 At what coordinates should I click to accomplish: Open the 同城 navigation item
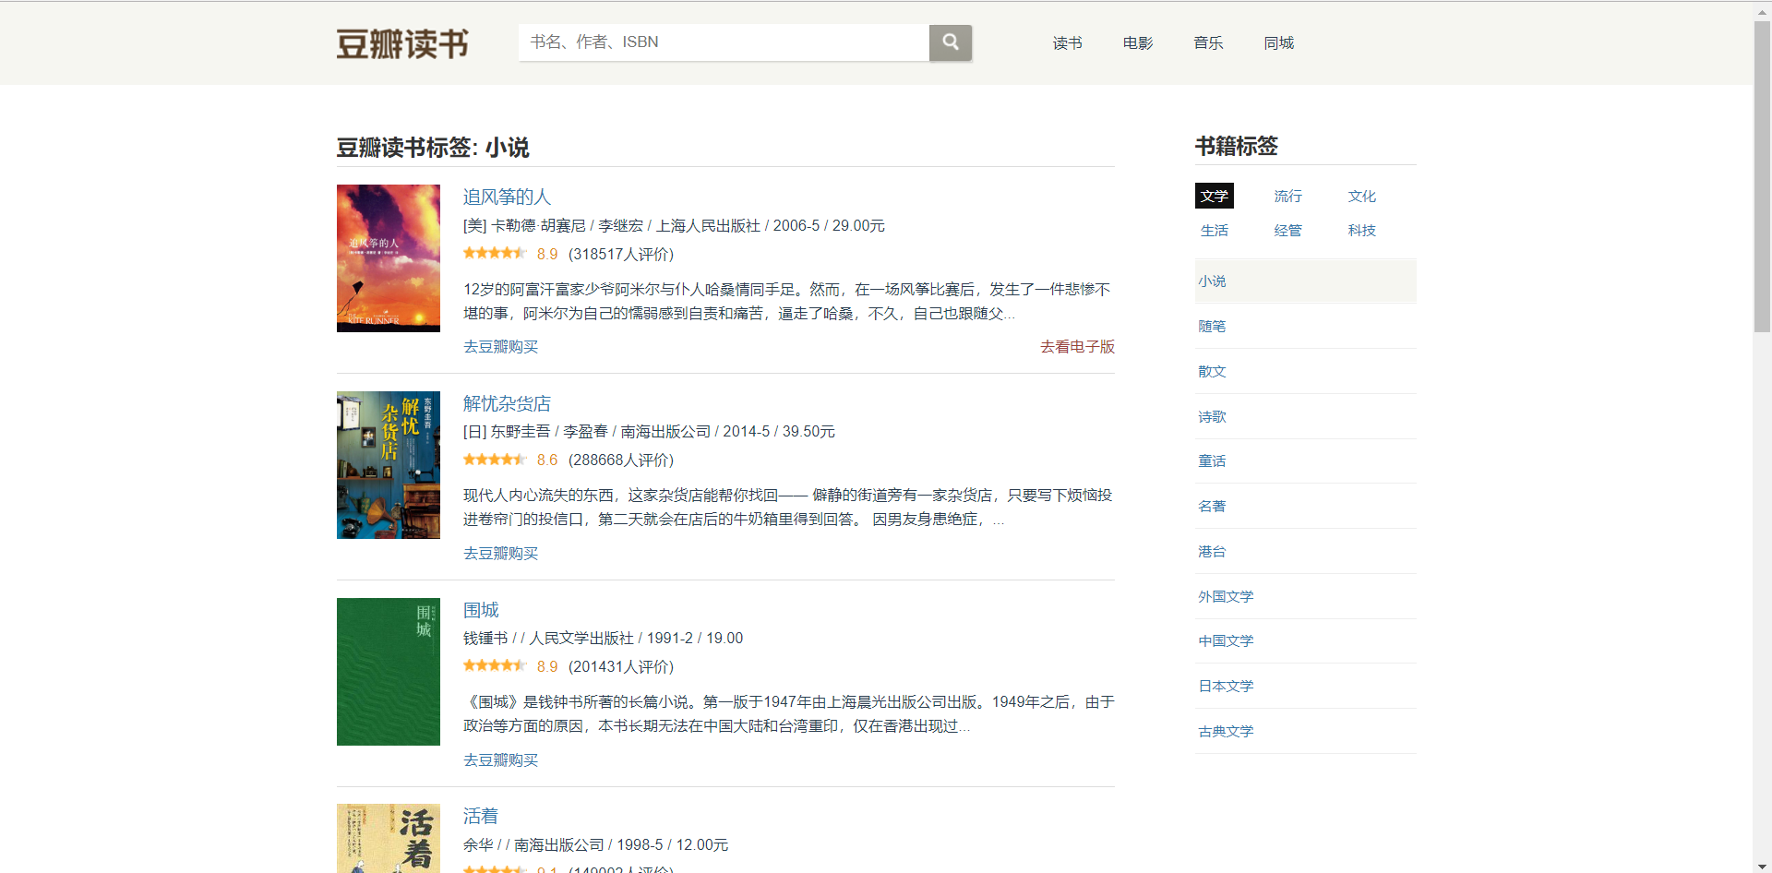click(x=1279, y=43)
